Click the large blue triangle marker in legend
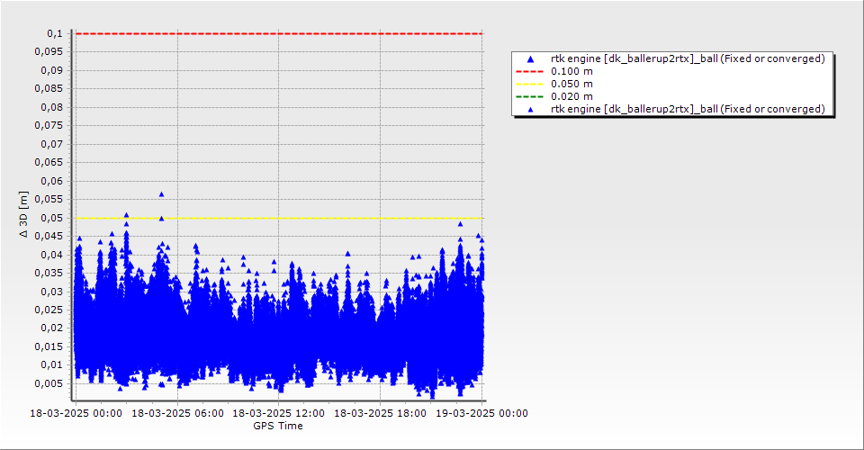 coord(530,58)
